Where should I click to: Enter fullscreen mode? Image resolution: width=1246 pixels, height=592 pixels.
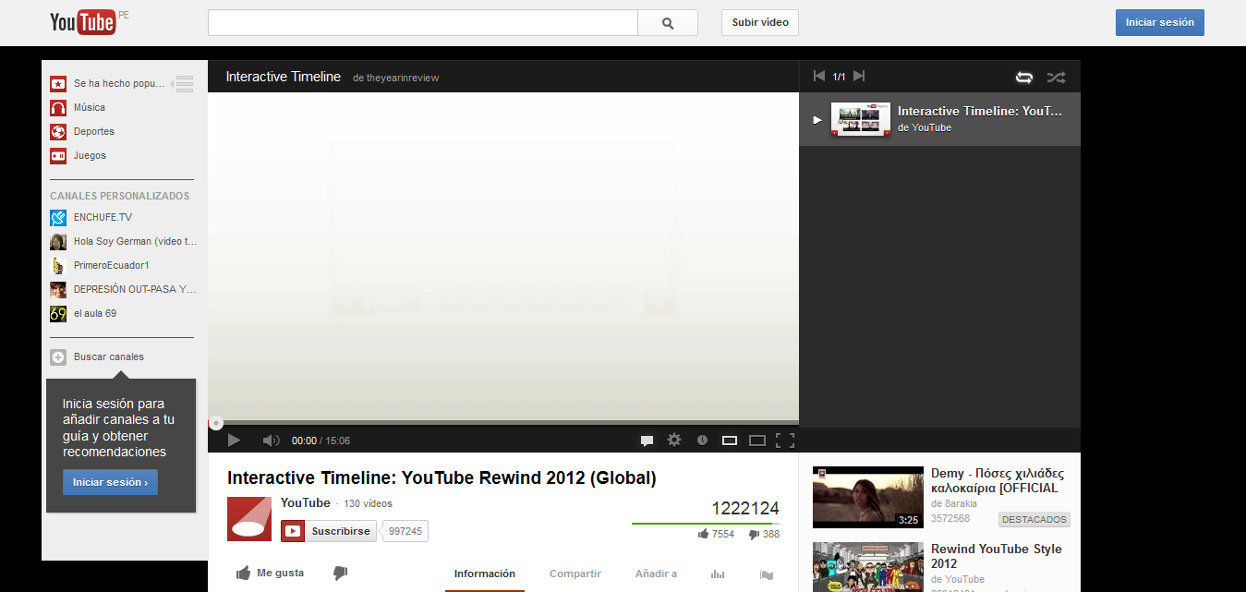[785, 441]
